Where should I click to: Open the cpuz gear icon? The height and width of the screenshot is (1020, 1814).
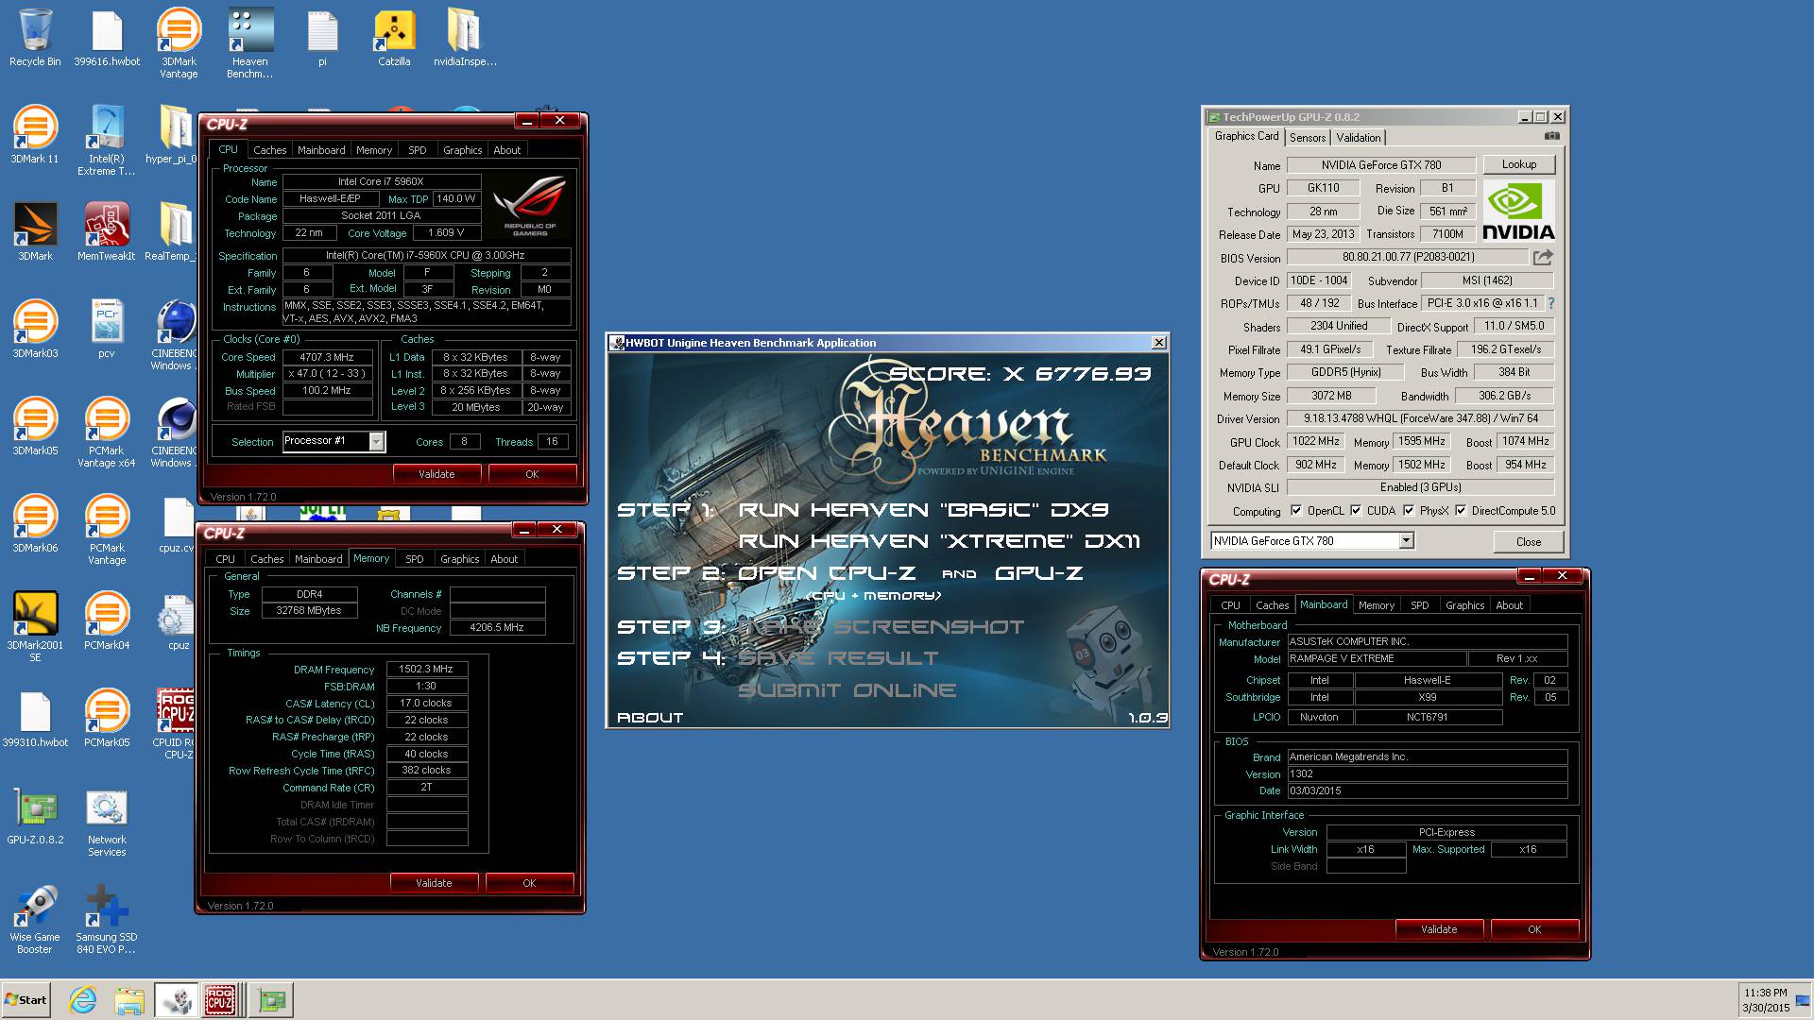click(178, 621)
